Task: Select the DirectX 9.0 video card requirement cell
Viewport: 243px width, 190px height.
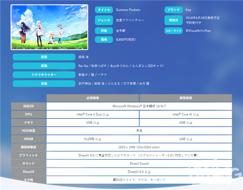Action: pos(139,155)
